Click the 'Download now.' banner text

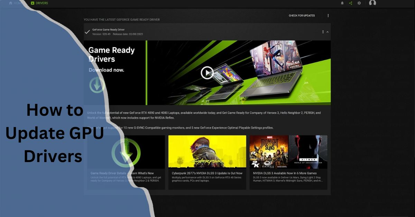(107, 70)
